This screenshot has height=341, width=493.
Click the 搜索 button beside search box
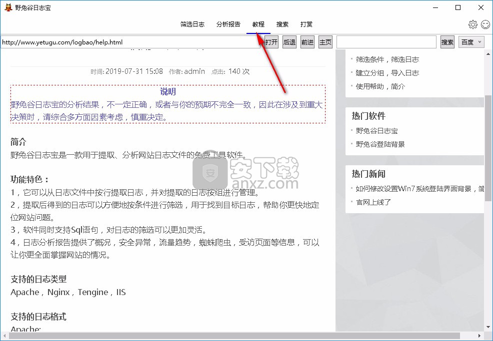[447, 42]
